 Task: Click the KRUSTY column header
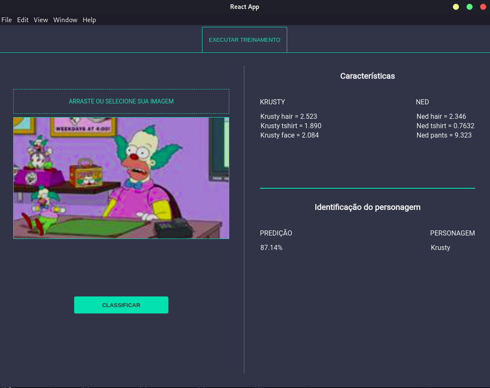click(273, 102)
